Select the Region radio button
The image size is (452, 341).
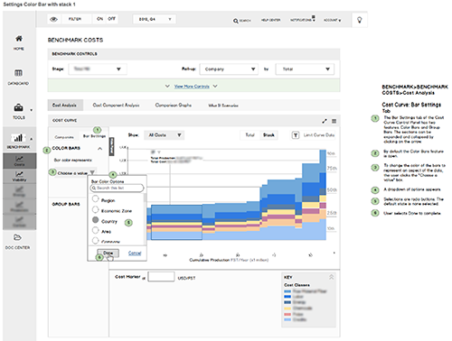[95, 198]
